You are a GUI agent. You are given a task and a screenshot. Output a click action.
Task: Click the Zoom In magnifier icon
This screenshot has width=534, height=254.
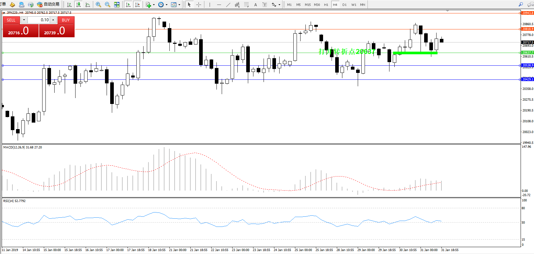click(x=98, y=5)
